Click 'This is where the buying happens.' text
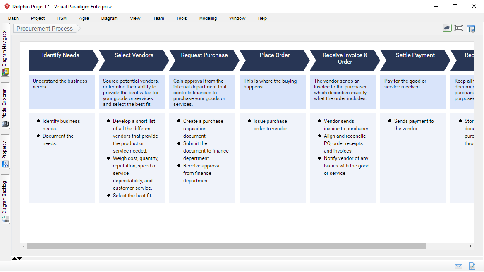The width and height of the screenshot is (484, 272). (270, 84)
